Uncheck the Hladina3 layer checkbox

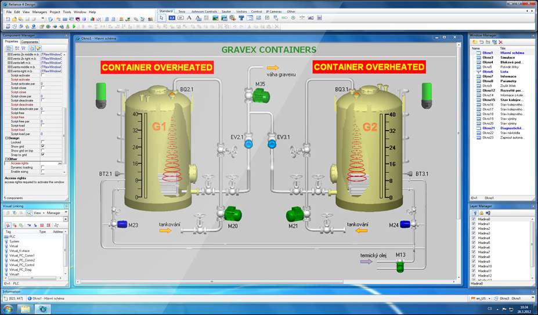pyautogui.click(x=474, y=234)
